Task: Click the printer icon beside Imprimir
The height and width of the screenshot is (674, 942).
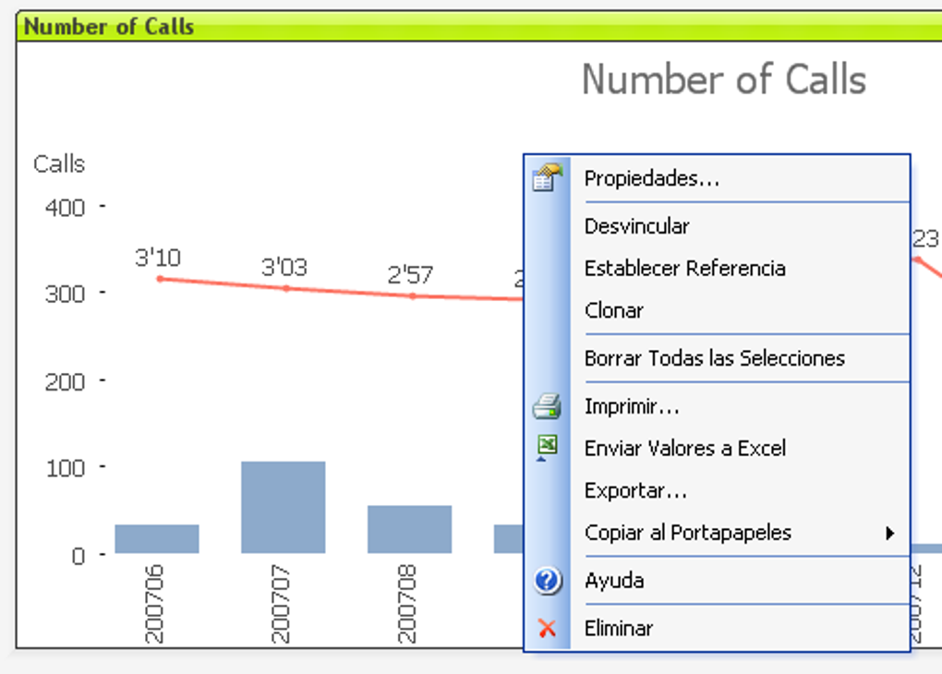Action: 547,406
